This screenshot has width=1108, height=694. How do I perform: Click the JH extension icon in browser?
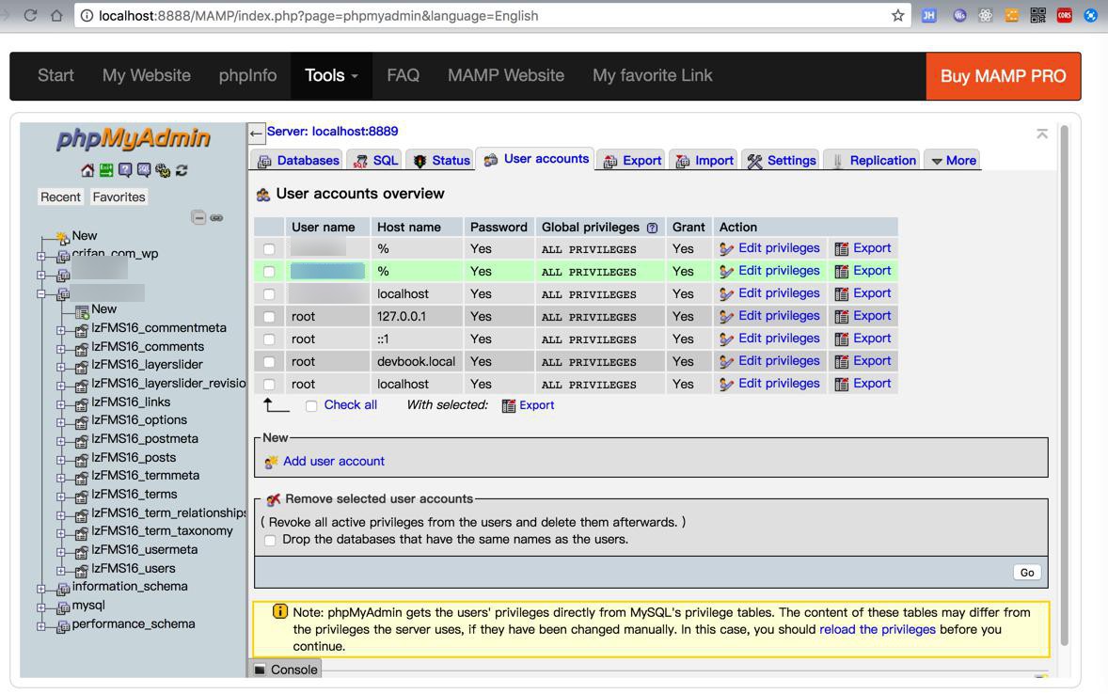pos(928,15)
